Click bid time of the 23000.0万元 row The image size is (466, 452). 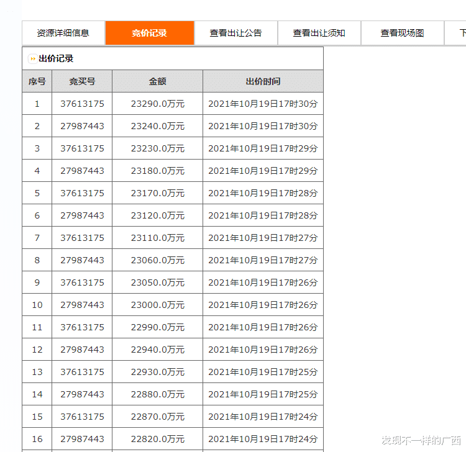pyautogui.click(x=263, y=305)
